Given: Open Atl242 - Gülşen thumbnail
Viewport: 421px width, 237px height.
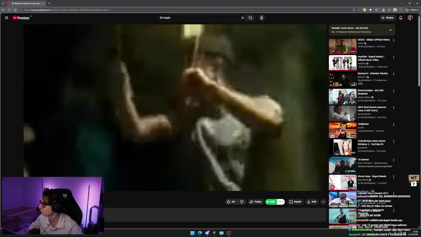Looking at the screenshot, I should tap(343, 46).
